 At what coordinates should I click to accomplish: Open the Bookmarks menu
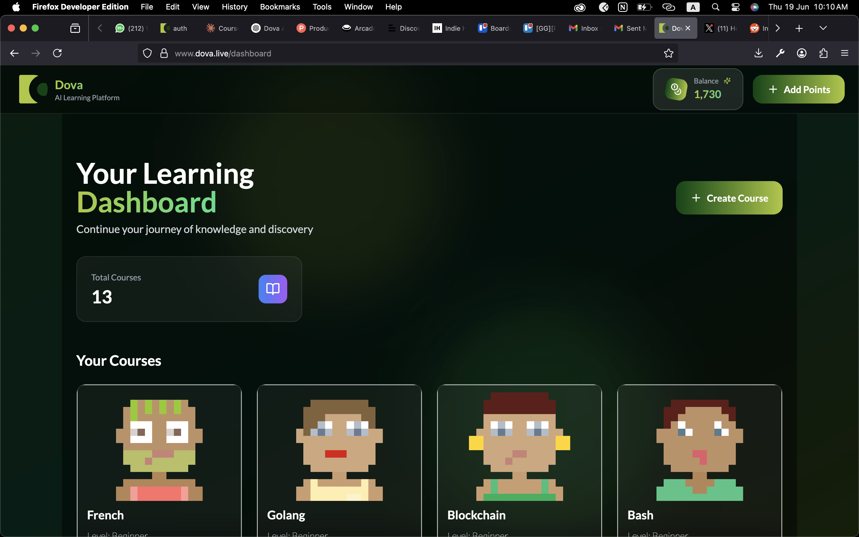click(x=280, y=7)
